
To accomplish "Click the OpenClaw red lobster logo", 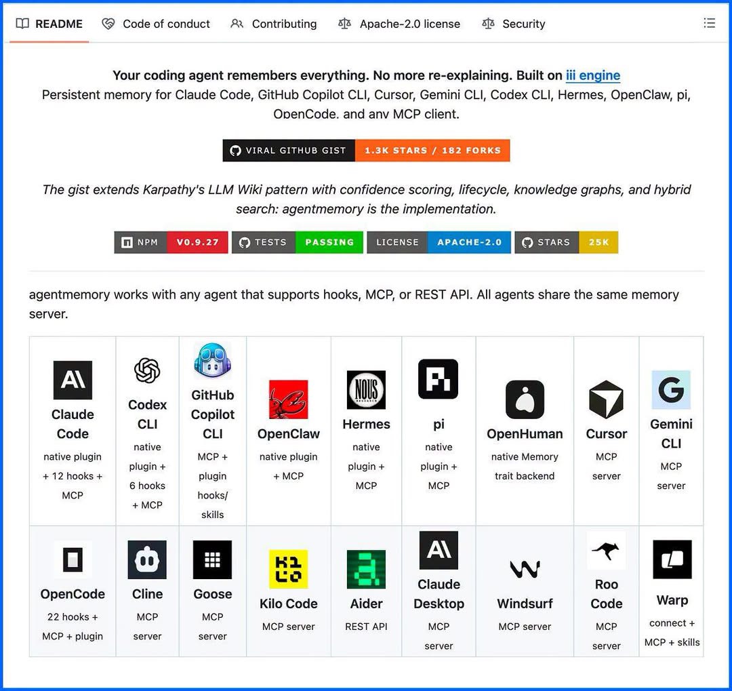I will (289, 399).
